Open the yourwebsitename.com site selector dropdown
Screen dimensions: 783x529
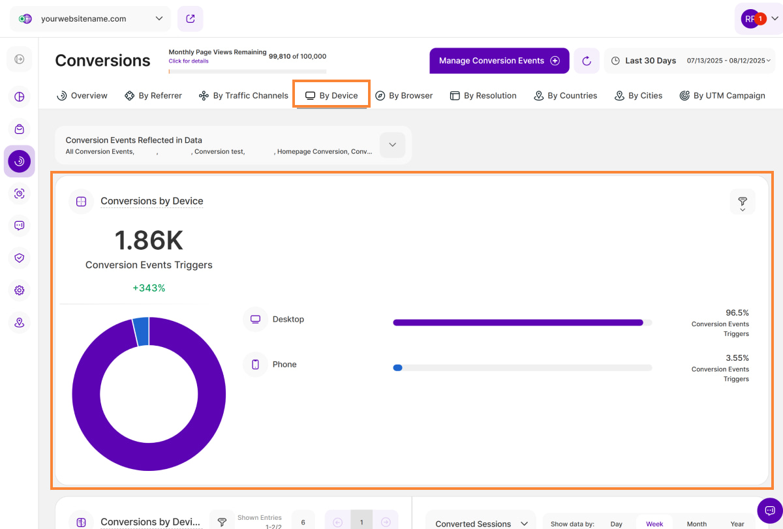[x=90, y=19]
